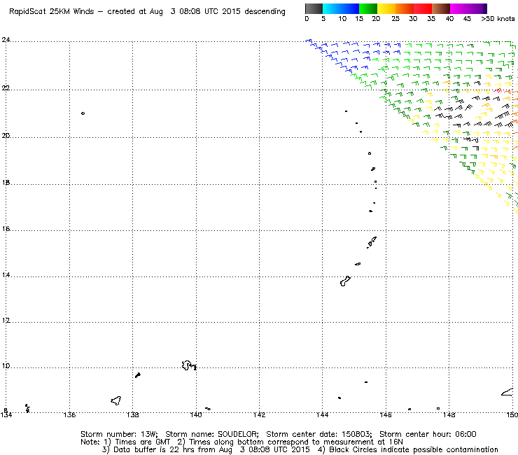Click the island outline near 14N 145E
The height and width of the screenshot is (455, 518).
tap(345, 281)
